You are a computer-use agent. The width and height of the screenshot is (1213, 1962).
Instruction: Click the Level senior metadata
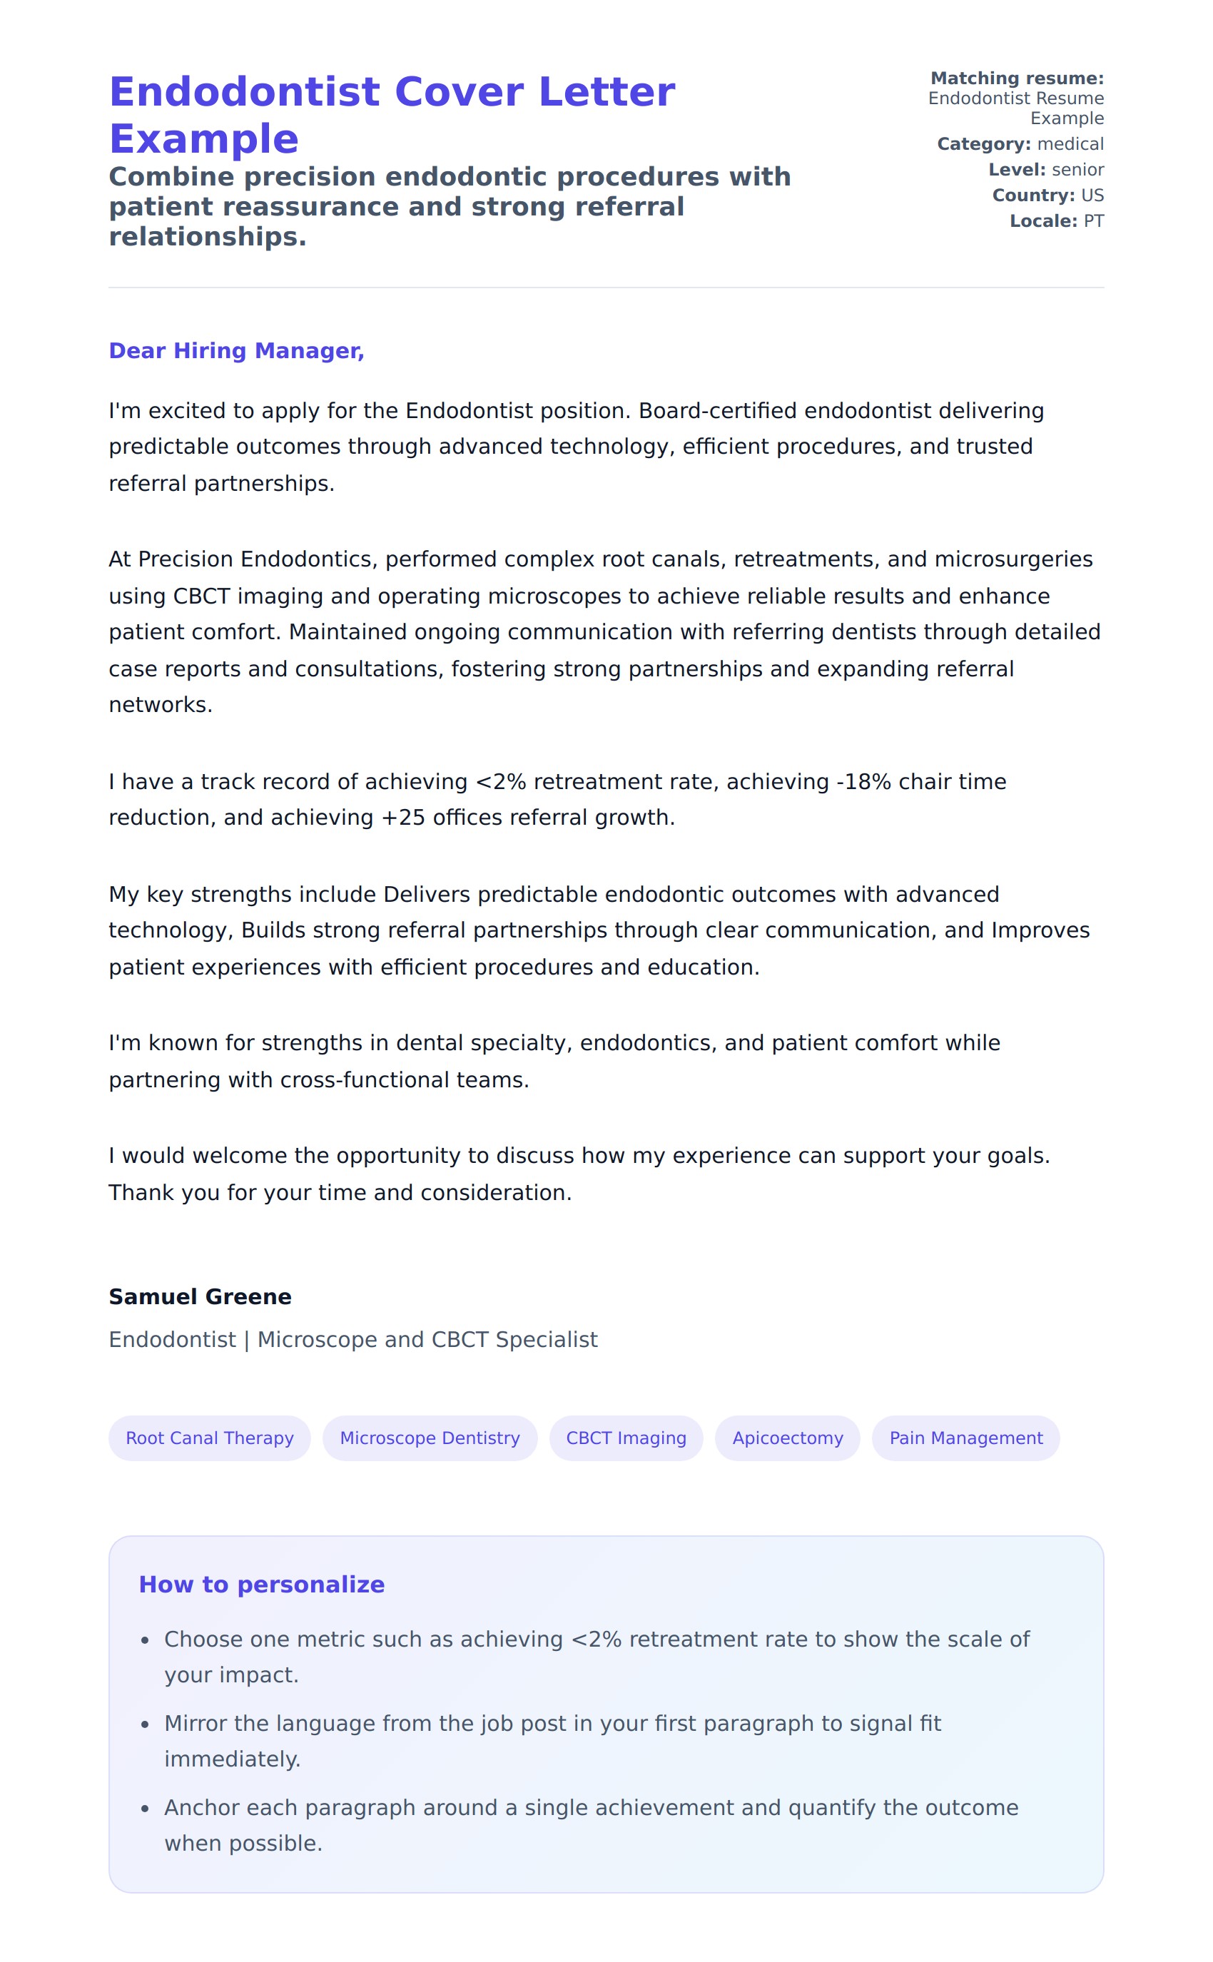1045,169
